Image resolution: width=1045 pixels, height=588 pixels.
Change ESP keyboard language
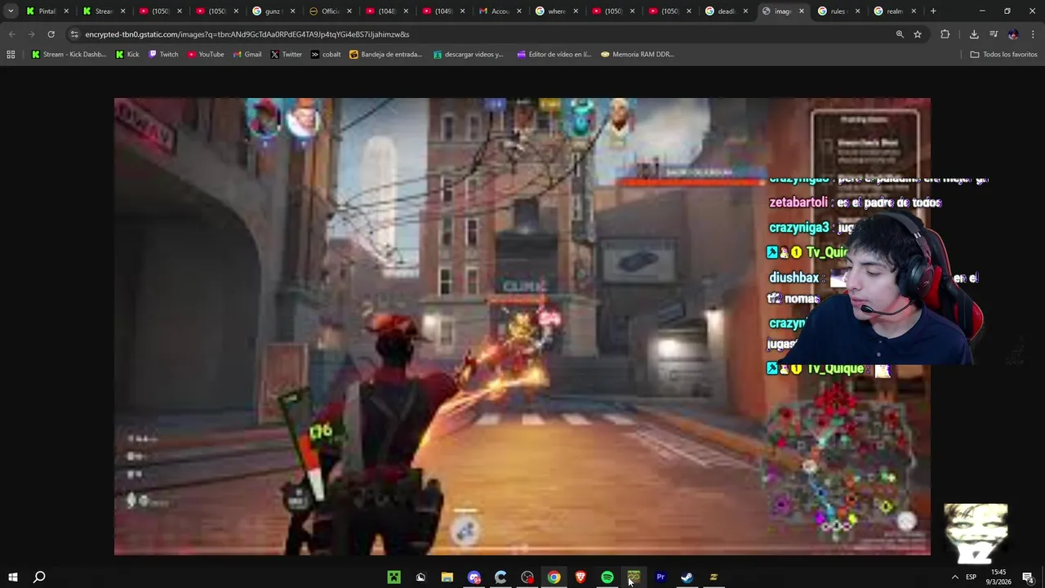click(971, 577)
